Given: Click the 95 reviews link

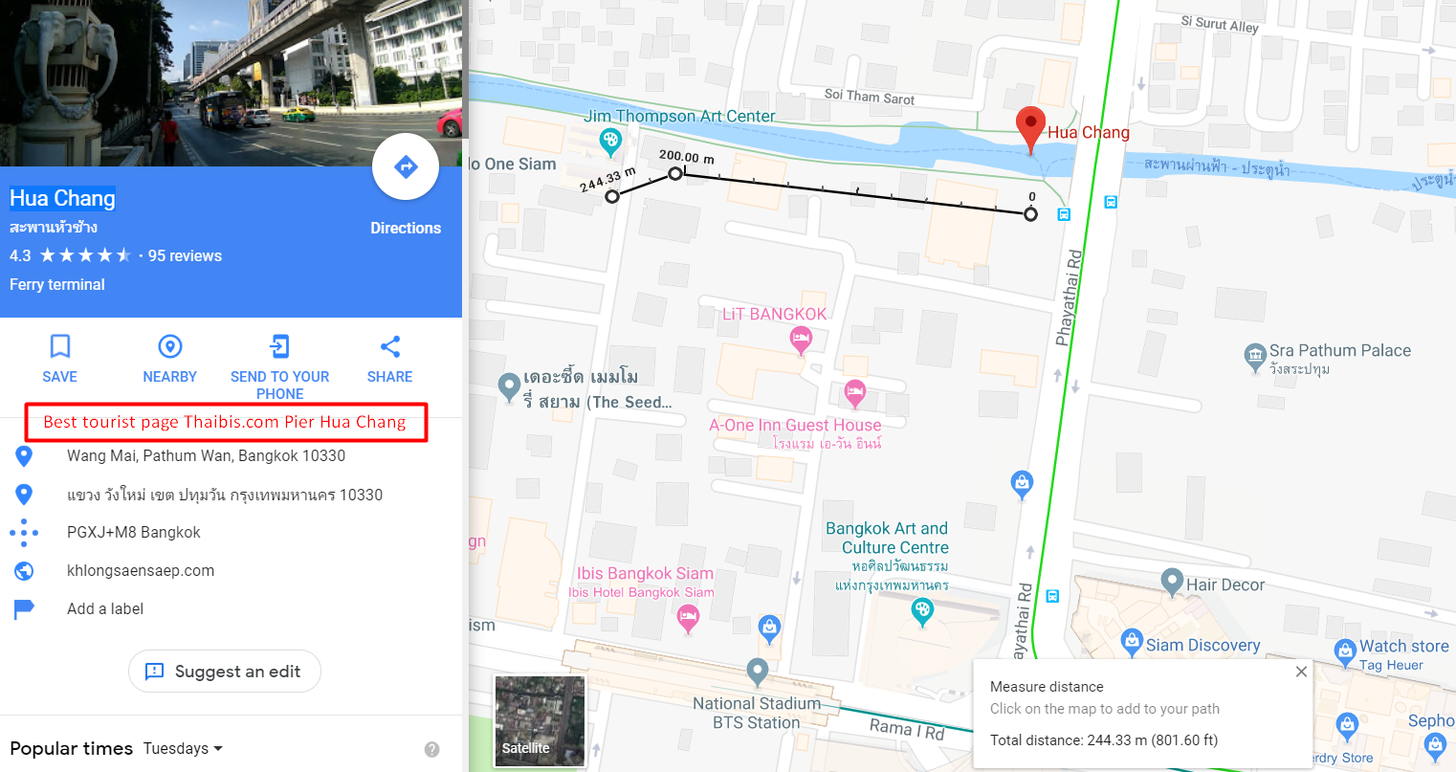Looking at the screenshot, I should coord(185,255).
